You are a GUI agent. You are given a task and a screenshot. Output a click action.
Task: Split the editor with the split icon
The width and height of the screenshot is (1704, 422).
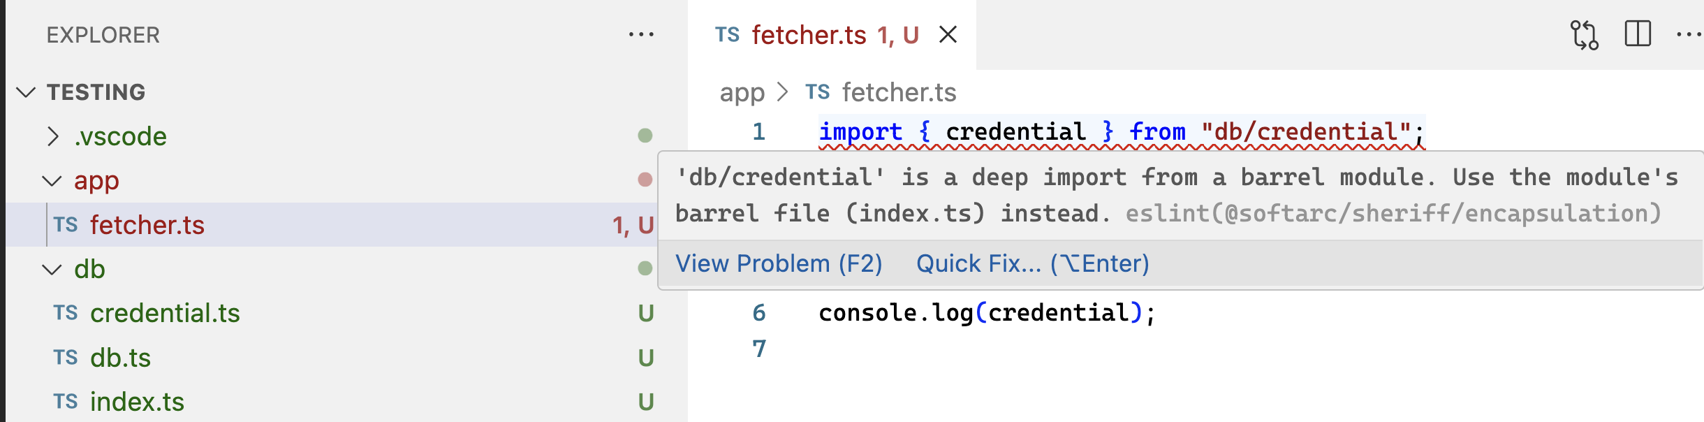1638,34
